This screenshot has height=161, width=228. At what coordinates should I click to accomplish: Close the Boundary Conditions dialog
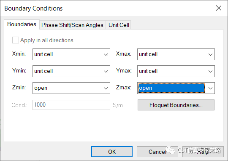[219, 8]
